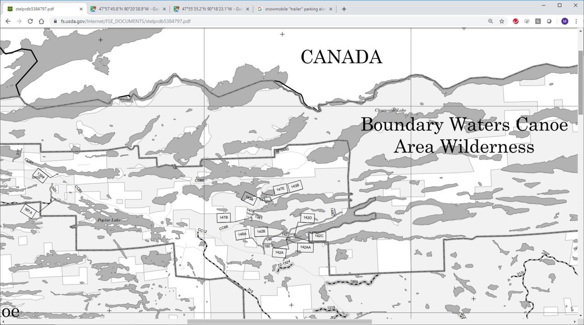Click map box labeled 142AA
This screenshot has height=325, width=584.
pyautogui.click(x=305, y=248)
